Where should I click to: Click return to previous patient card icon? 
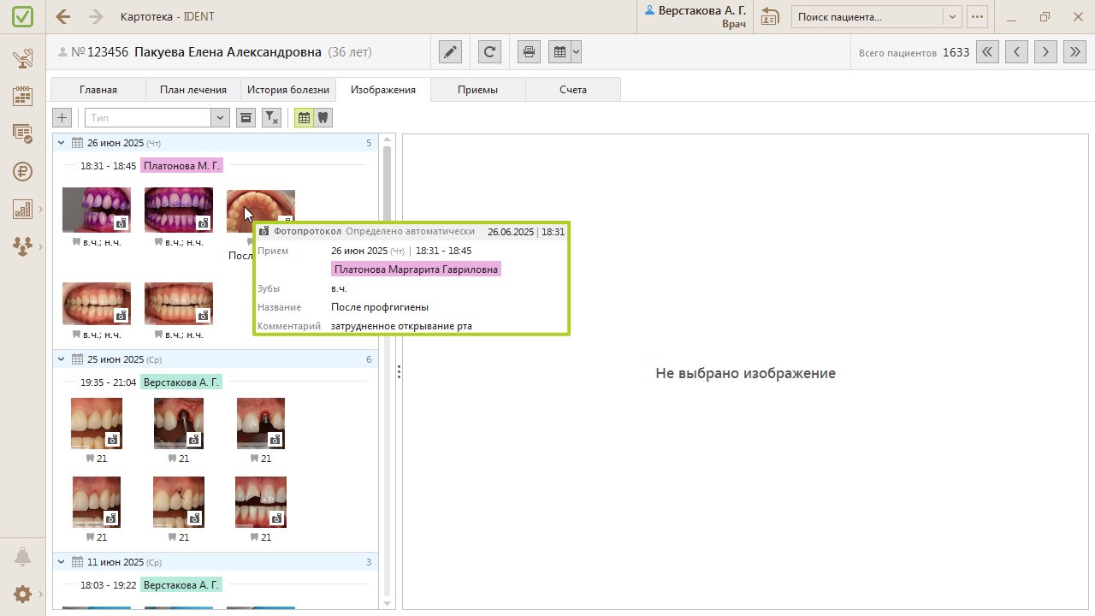pyautogui.click(x=770, y=17)
